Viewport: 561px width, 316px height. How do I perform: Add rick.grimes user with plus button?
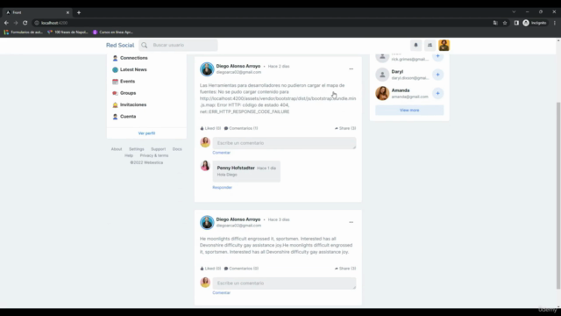[x=437, y=56]
